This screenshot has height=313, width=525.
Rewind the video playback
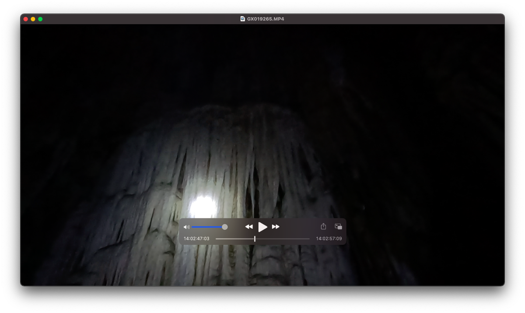(x=249, y=227)
